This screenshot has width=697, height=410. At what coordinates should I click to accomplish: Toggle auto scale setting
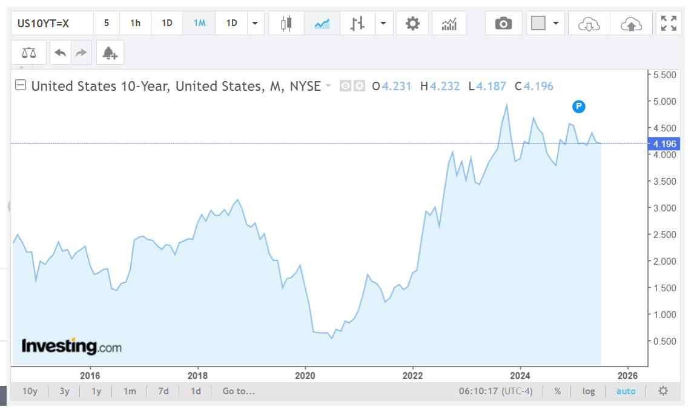(x=626, y=391)
